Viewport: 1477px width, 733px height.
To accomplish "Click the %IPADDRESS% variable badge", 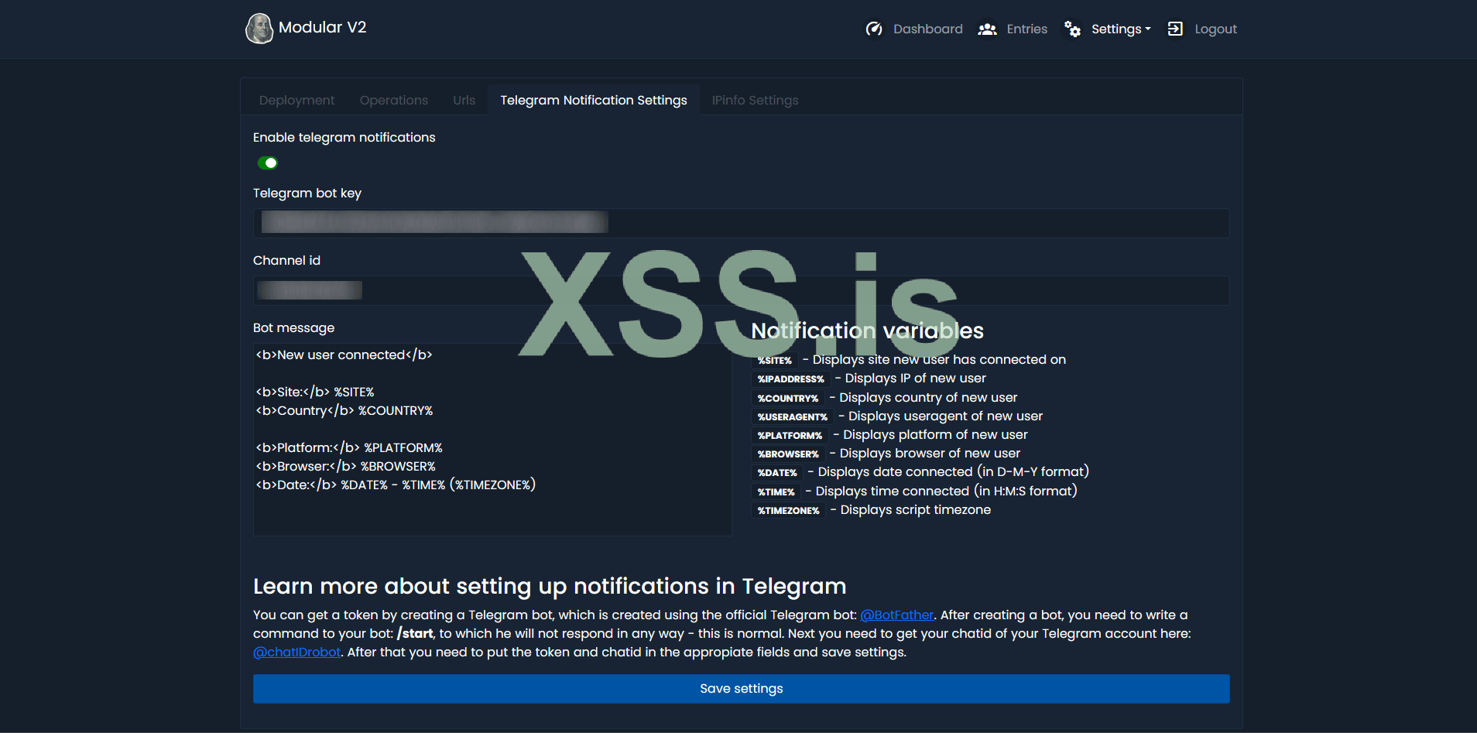I will 790,379.
